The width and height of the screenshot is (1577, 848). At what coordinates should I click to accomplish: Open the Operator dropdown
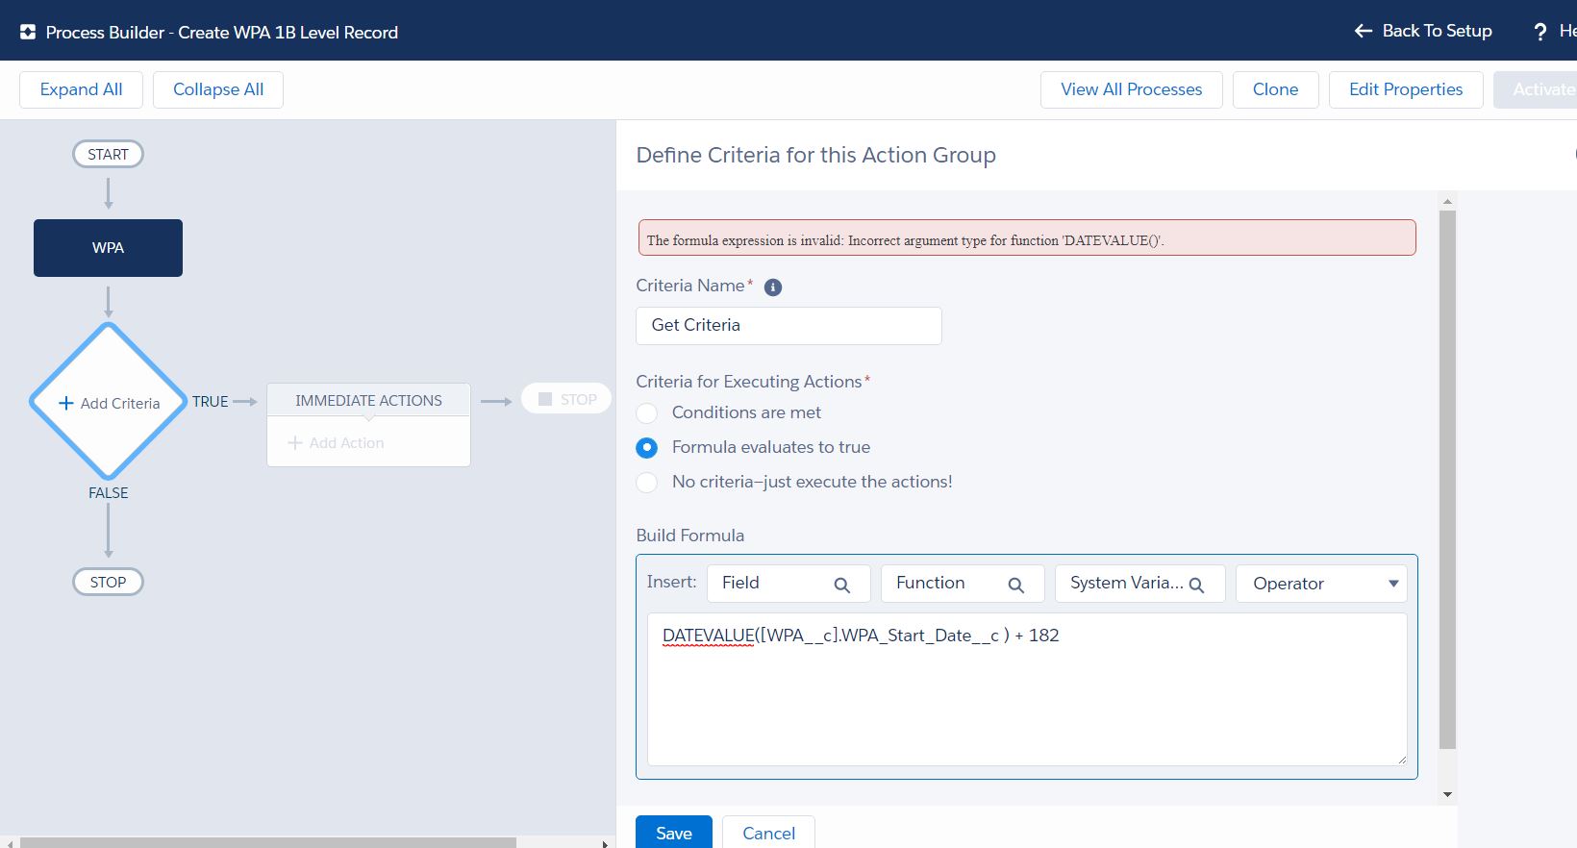click(1321, 584)
